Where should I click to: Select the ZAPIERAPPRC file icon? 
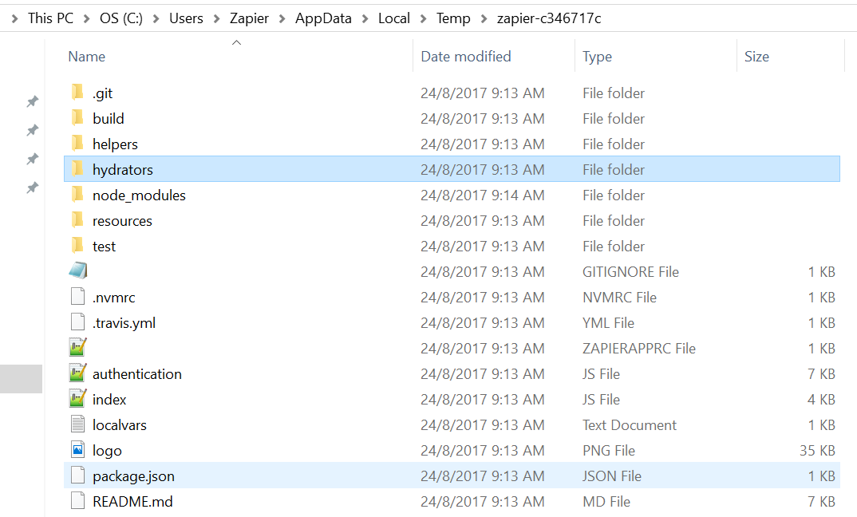coord(77,347)
